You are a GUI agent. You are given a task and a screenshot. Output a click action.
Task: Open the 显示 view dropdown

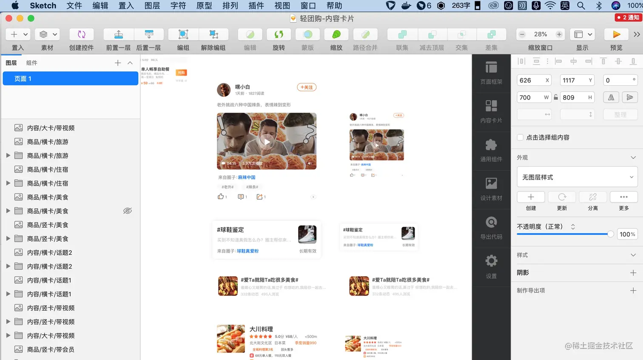coord(583,34)
